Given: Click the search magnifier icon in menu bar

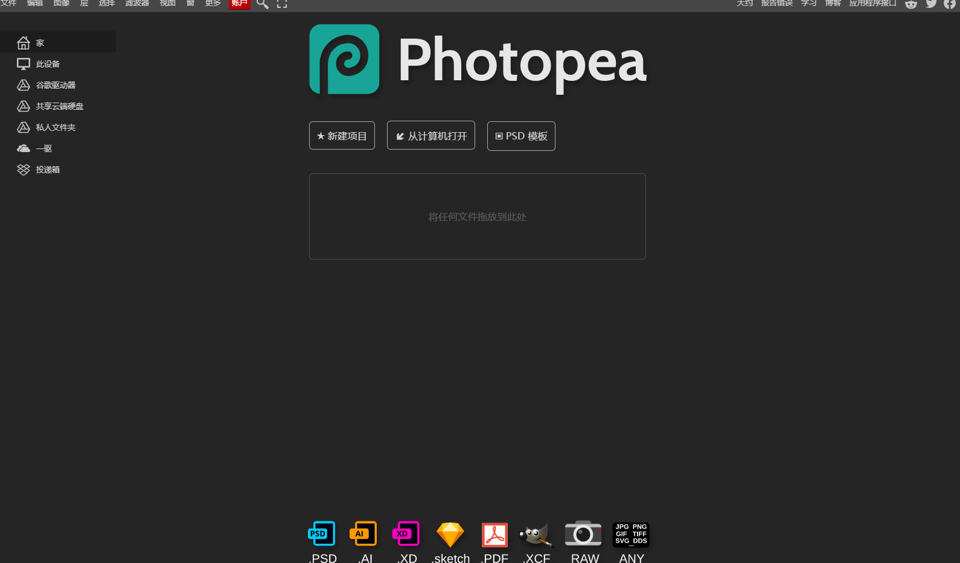Looking at the screenshot, I should (262, 4).
